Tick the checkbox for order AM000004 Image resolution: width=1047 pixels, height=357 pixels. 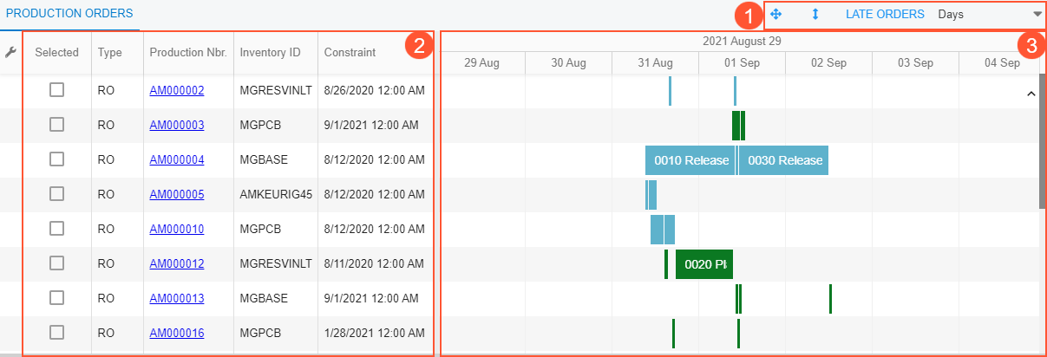coord(56,159)
